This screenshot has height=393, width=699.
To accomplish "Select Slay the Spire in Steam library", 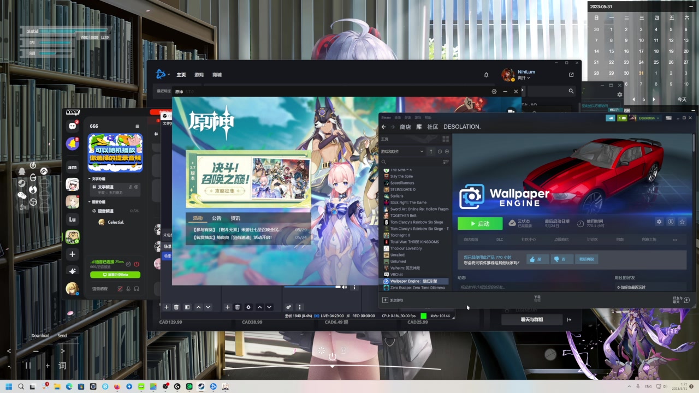I will 401,176.
